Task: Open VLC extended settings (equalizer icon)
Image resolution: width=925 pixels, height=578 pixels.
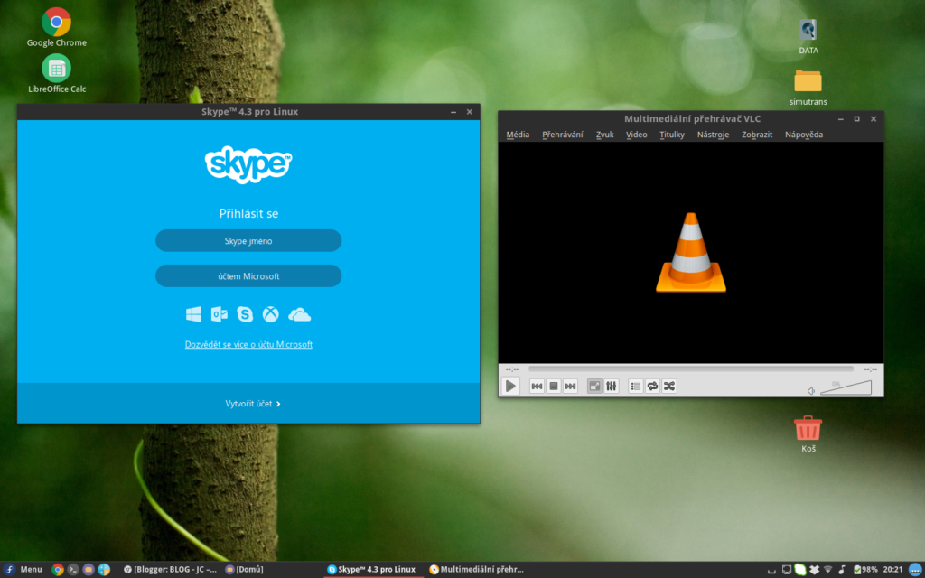Action: [x=612, y=386]
